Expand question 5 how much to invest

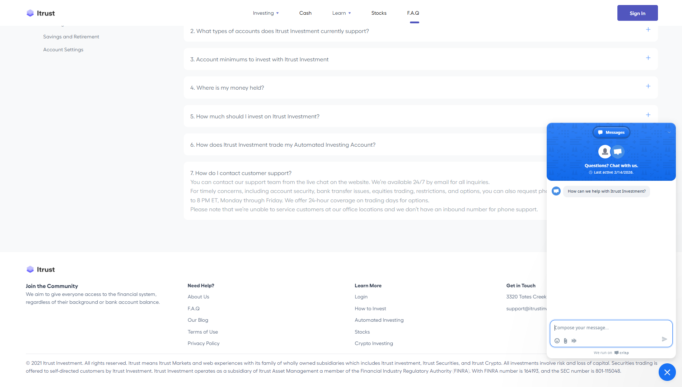click(x=421, y=116)
